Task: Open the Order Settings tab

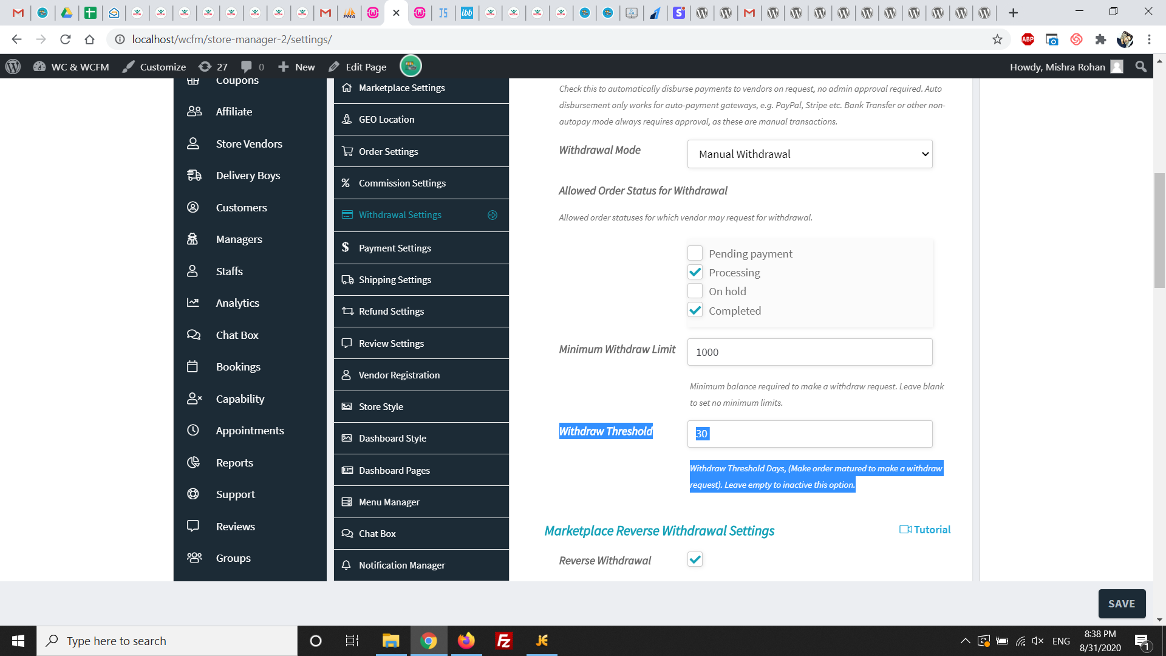Action: 421,151
